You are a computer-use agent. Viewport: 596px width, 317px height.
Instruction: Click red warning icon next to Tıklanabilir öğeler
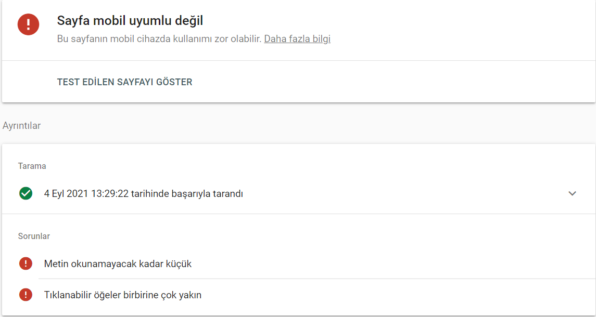tap(26, 295)
